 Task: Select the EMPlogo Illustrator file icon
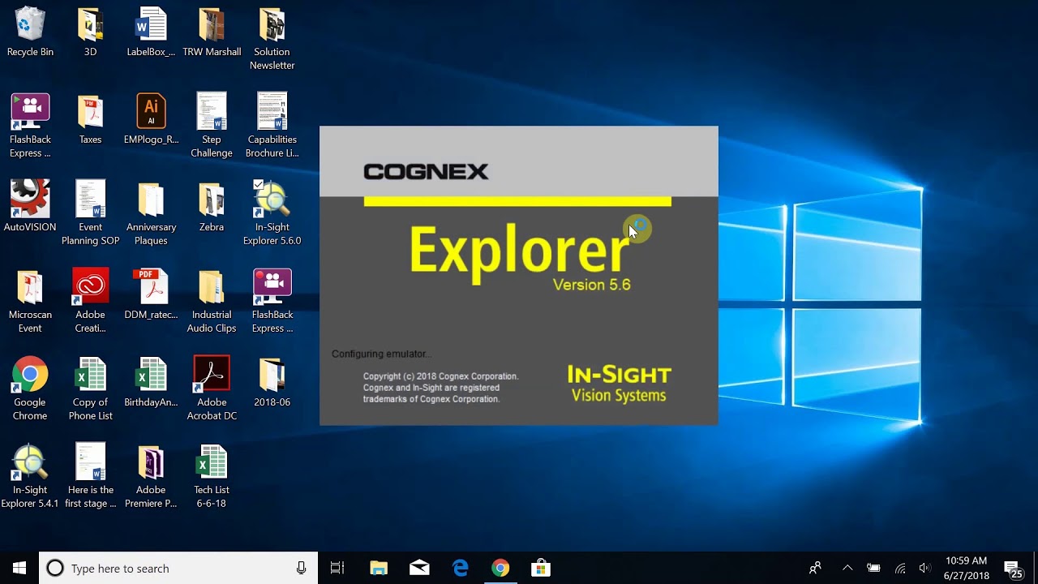tap(151, 112)
